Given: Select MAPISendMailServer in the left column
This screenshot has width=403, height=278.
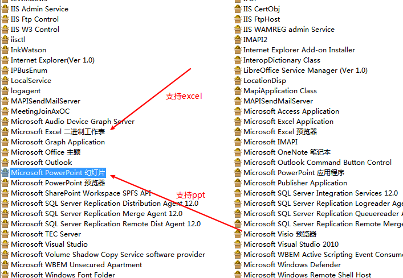Looking at the screenshot, I should 46,101.
